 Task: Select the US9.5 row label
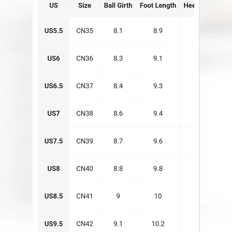pos(54,224)
